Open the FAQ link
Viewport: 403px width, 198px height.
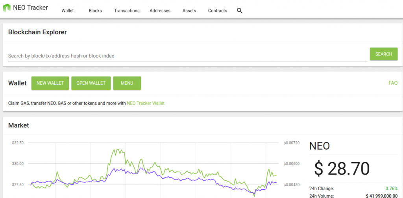393,83
